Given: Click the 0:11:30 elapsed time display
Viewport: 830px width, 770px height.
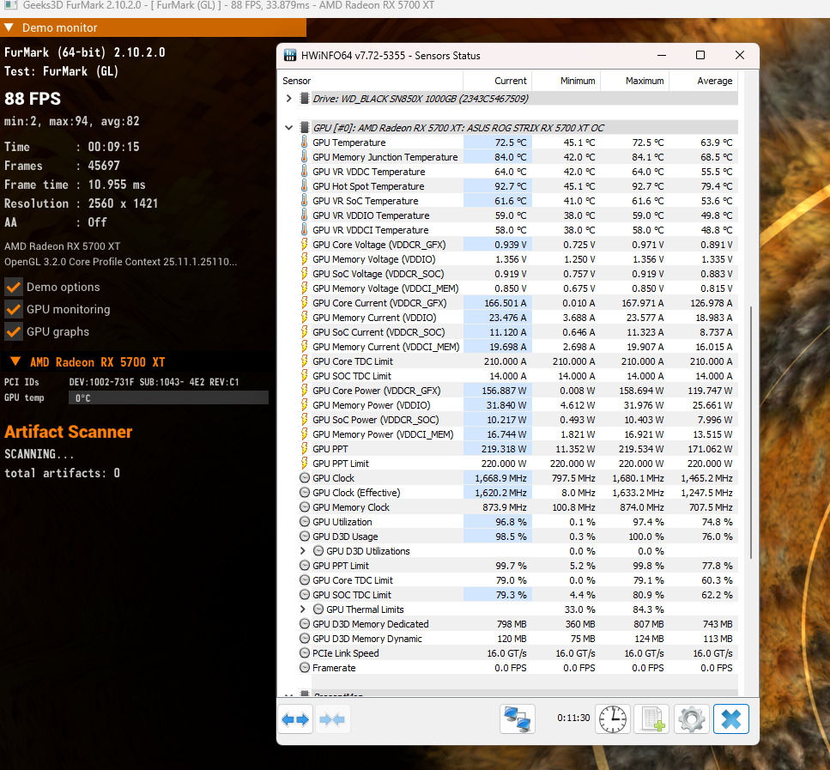Looking at the screenshot, I should (573, 718).
